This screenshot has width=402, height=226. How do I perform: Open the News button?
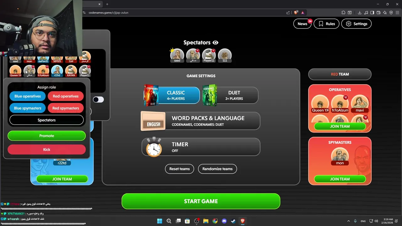click(x=302, y=24)
